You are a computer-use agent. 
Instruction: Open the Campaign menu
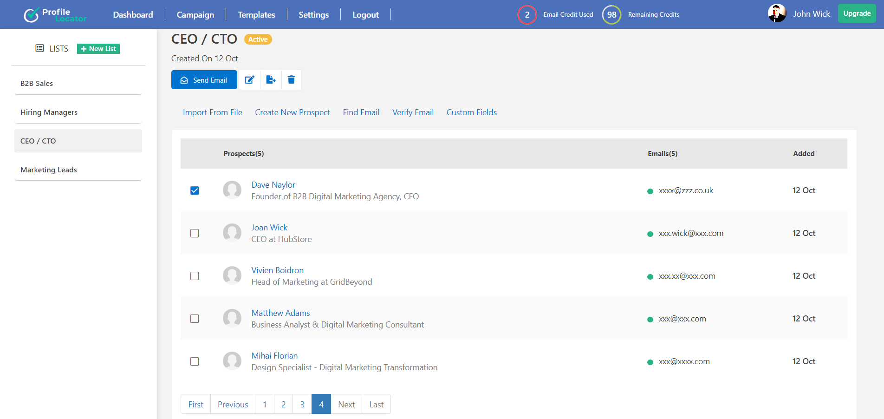click(195, 15)
